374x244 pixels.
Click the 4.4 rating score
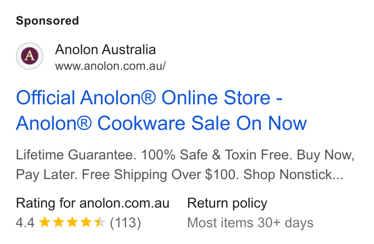click(25, 223)
